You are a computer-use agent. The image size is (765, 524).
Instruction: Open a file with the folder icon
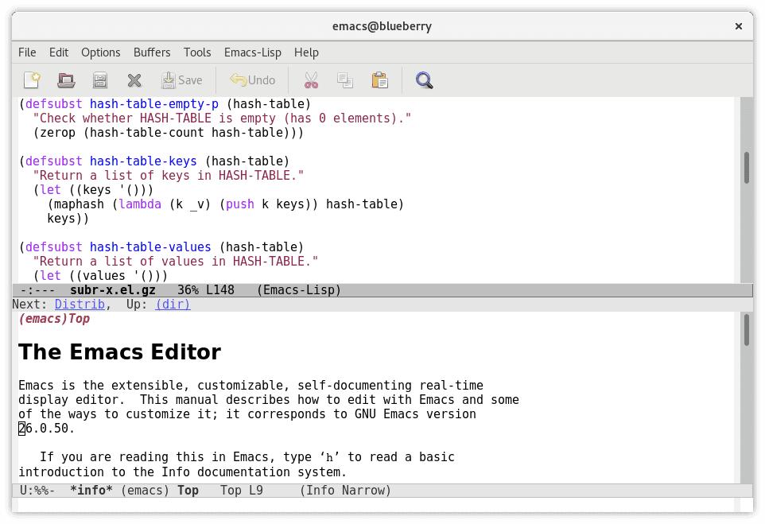tap(66, 80)
